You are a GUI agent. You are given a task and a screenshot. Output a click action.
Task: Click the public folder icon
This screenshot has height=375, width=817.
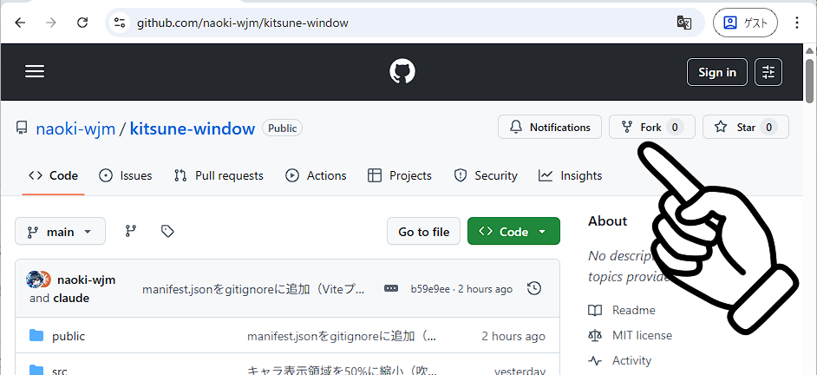[36, 335]
